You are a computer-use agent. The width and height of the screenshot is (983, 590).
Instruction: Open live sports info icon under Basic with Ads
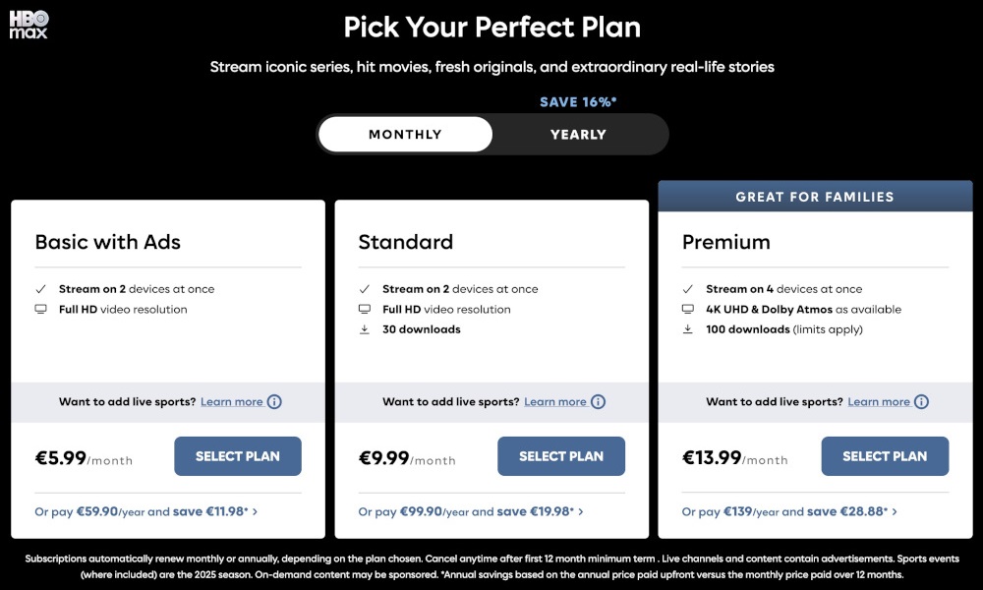point(274,402)
